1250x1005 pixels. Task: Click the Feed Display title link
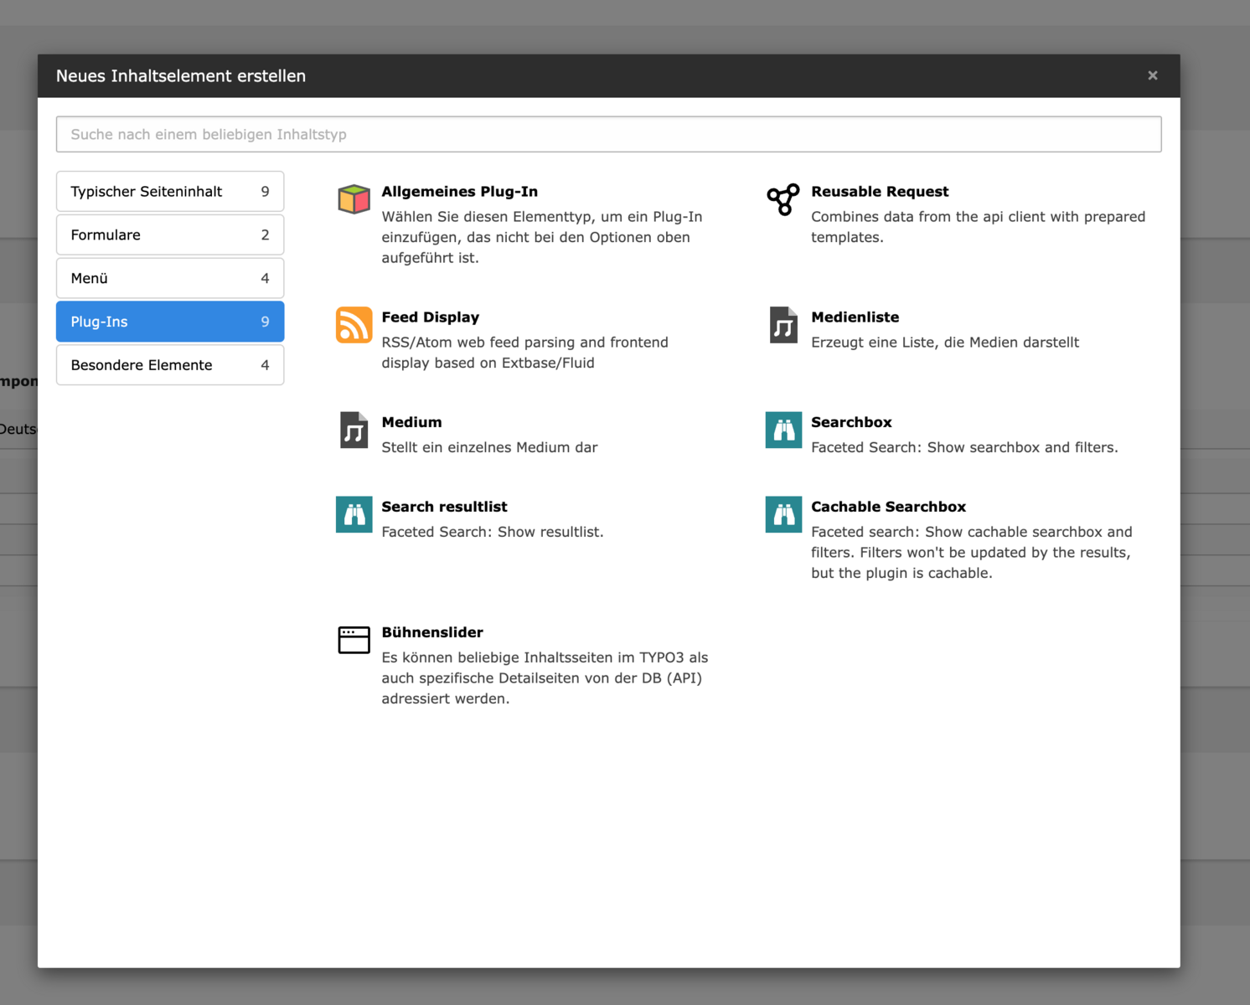[431, 317]
